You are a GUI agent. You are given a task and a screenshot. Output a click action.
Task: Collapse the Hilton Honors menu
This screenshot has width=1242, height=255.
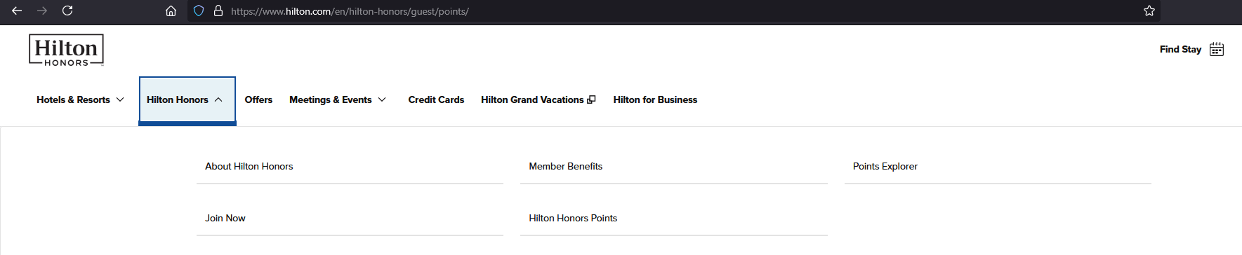(187, 100)
